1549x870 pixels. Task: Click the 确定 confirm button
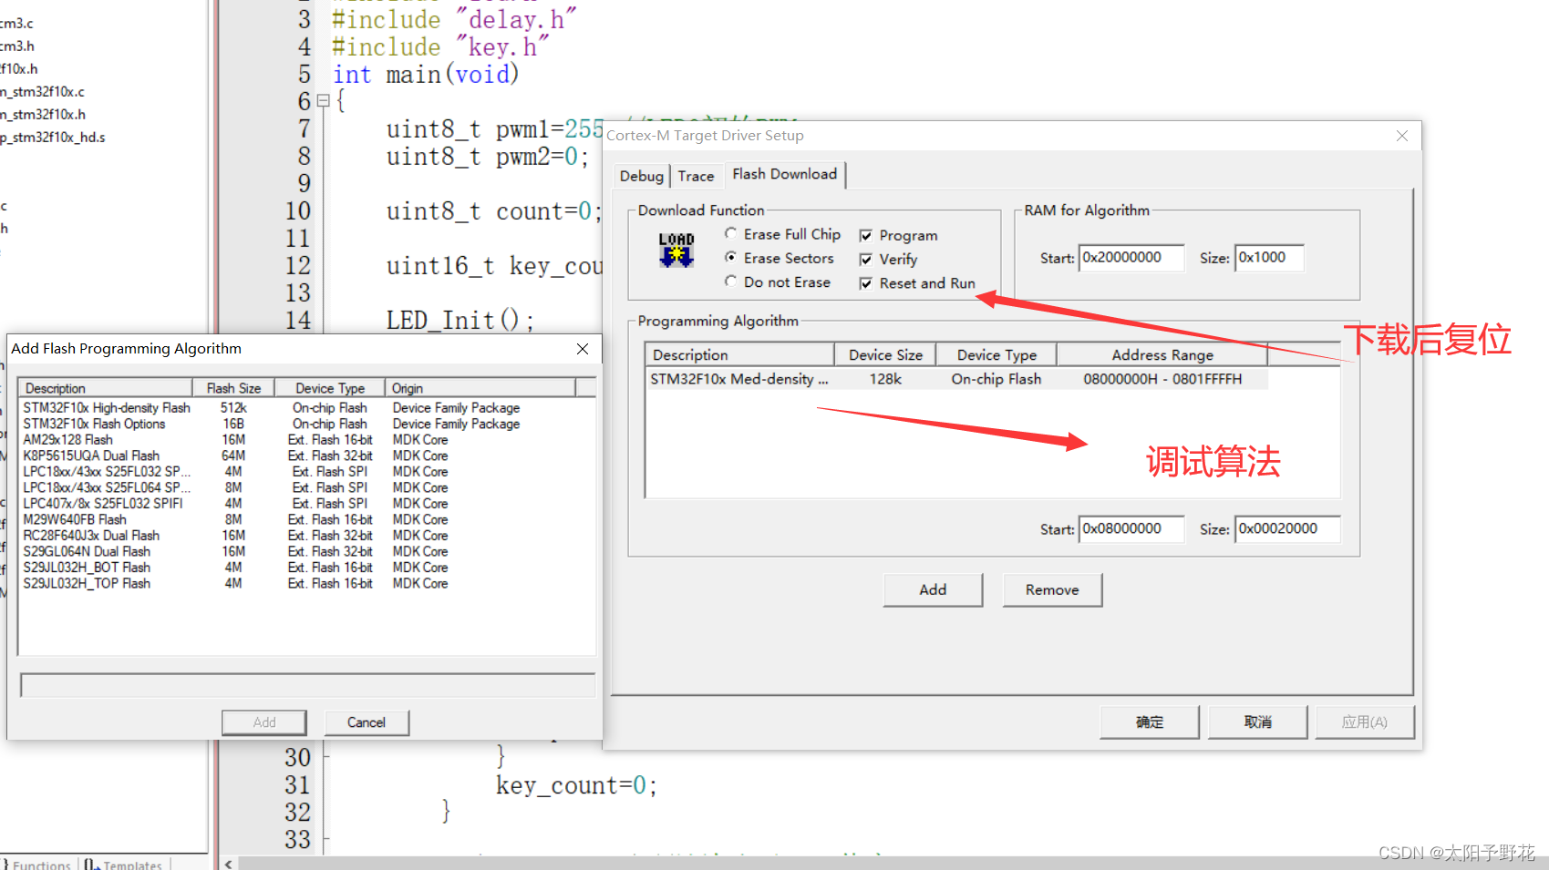[1150, 722]
